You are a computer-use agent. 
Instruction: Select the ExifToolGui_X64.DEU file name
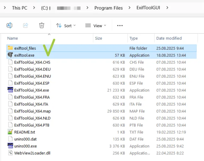click(x=32, y=69)
